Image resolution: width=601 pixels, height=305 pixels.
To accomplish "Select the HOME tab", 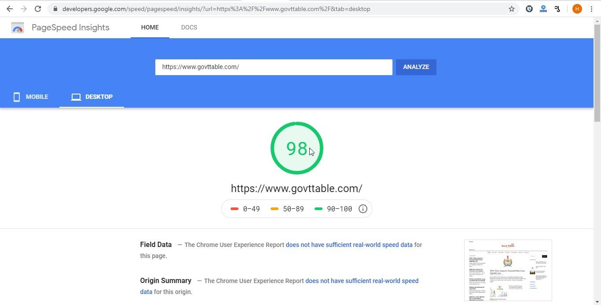I will (150, 27).
